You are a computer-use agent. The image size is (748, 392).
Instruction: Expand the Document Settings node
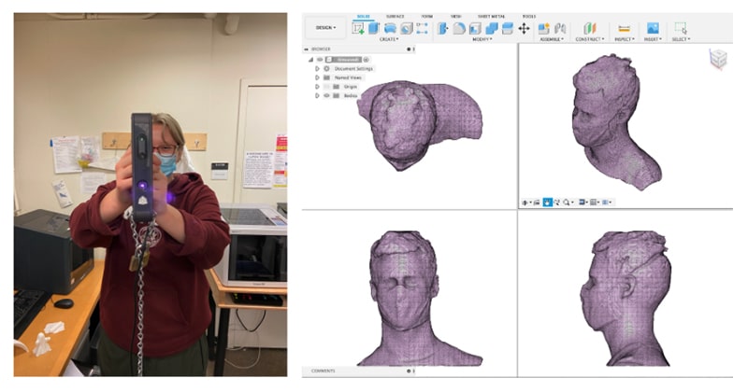click(317, 68)
